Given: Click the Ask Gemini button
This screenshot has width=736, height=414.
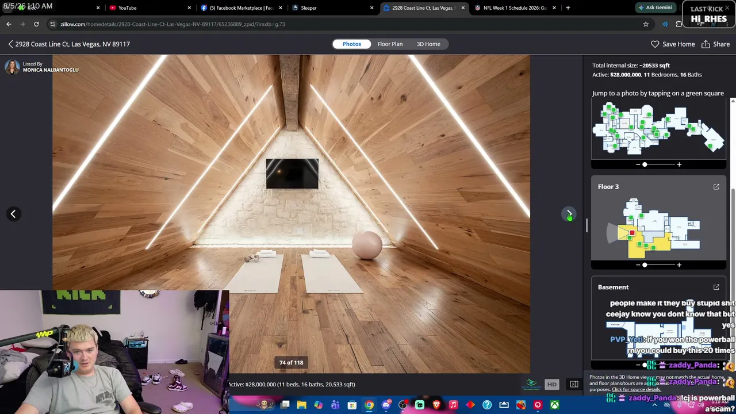Looking at the screenshot, I should pos(655,8).
